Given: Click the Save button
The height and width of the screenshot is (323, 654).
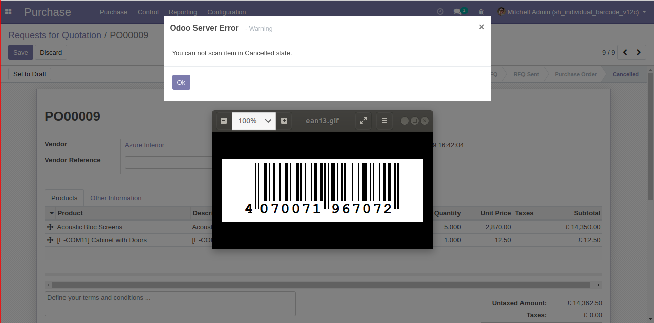Looking at the screenshot, I should point(21,52).
